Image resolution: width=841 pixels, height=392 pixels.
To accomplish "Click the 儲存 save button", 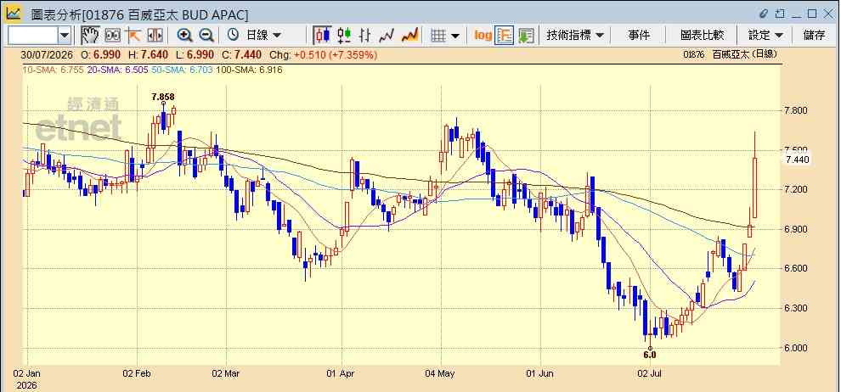I will [814, 36].
